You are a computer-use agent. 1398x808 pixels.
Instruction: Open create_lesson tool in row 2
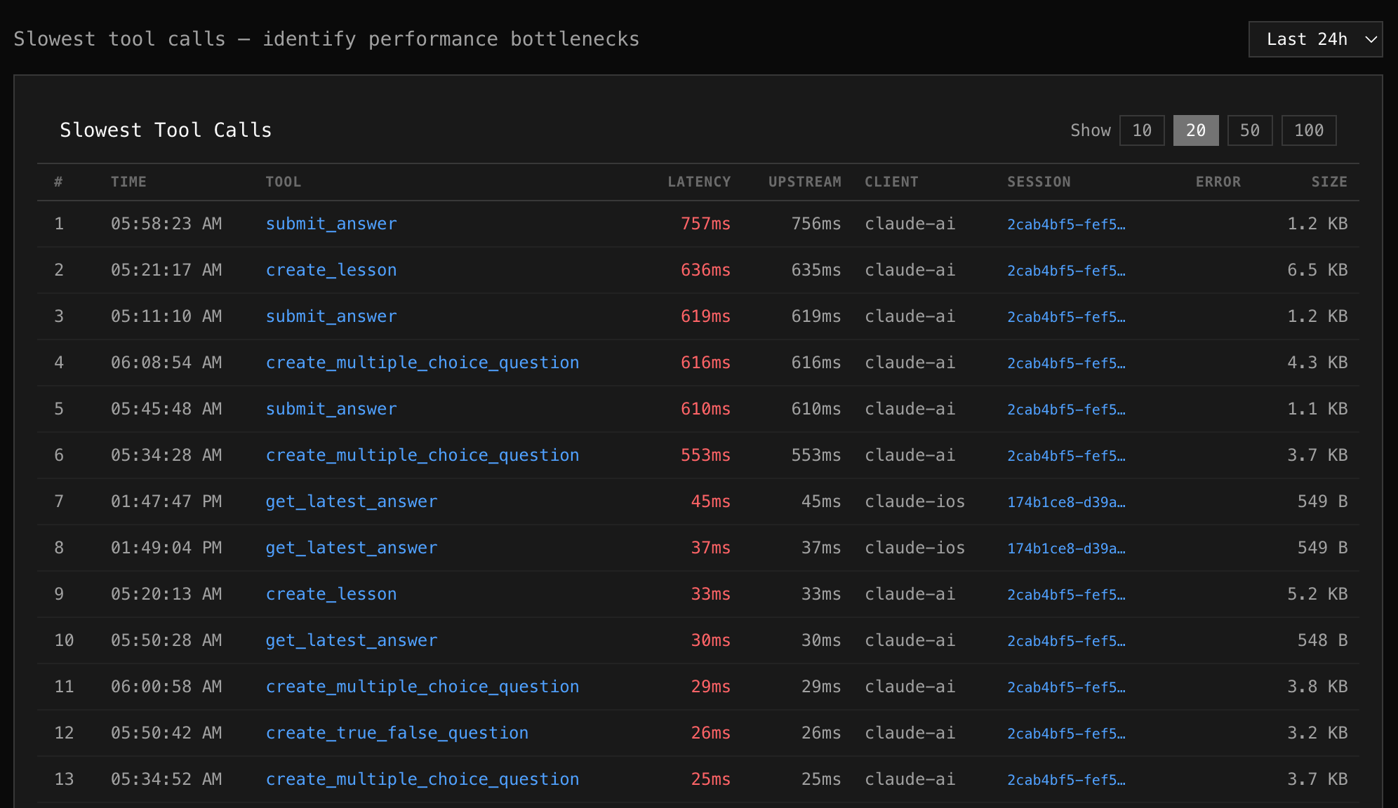pos(331,270)
